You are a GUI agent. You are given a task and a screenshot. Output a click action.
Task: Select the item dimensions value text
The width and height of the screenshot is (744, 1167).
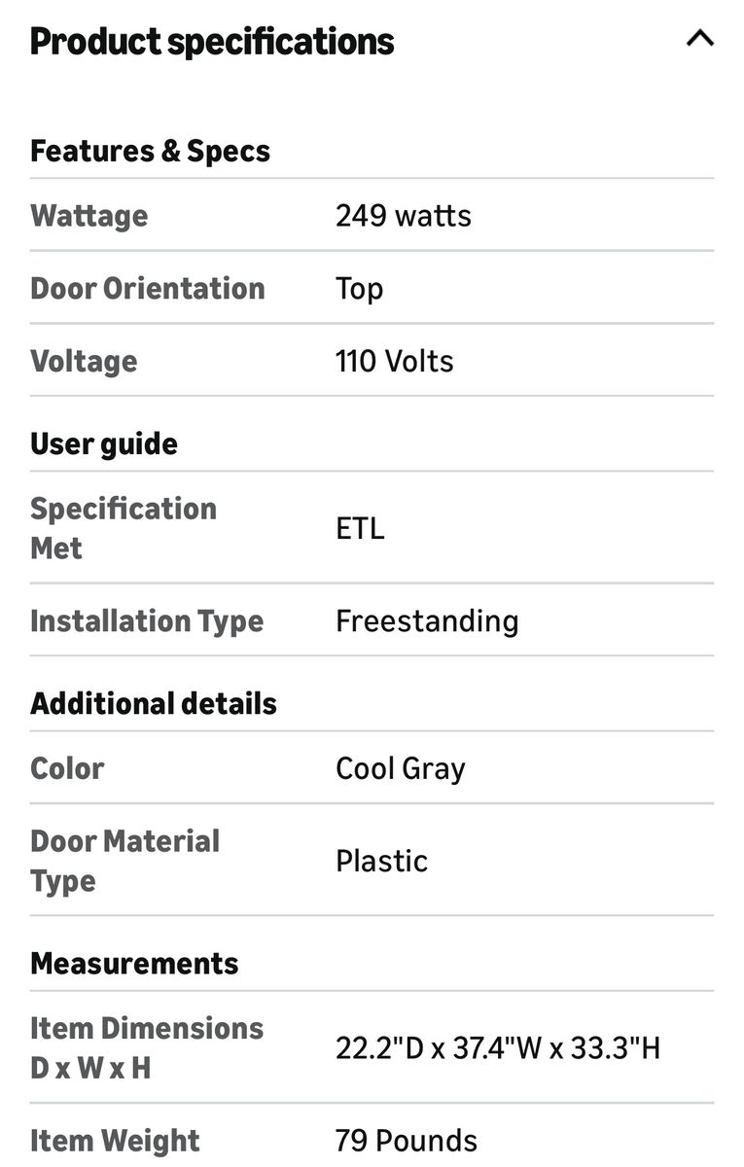point(498,1047)
